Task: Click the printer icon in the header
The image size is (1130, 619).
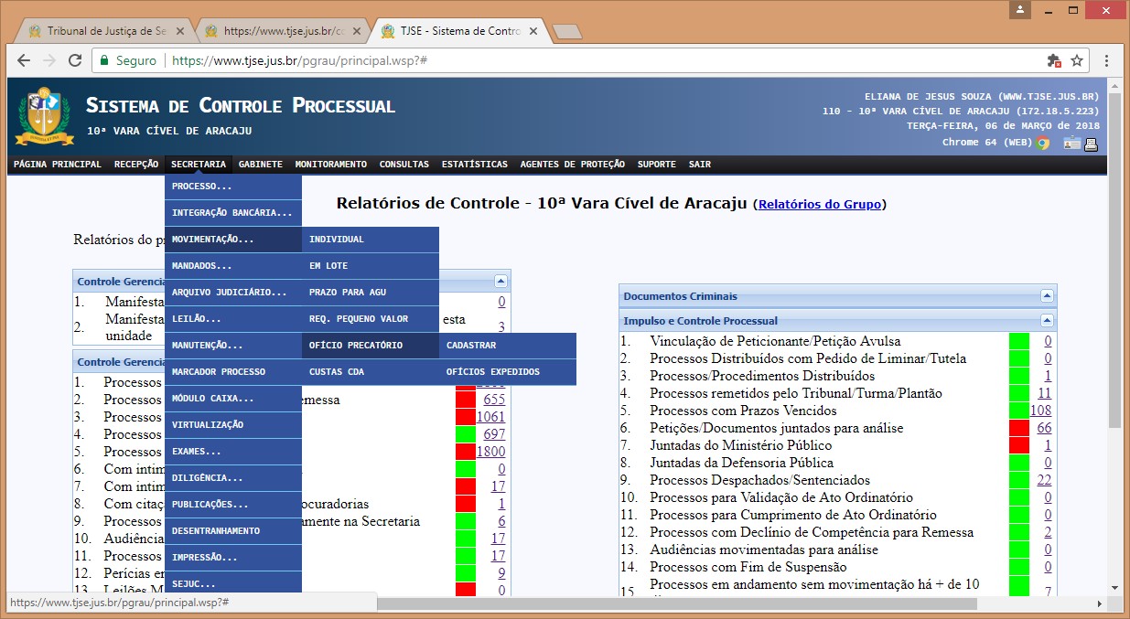Action: [1091, 143]
